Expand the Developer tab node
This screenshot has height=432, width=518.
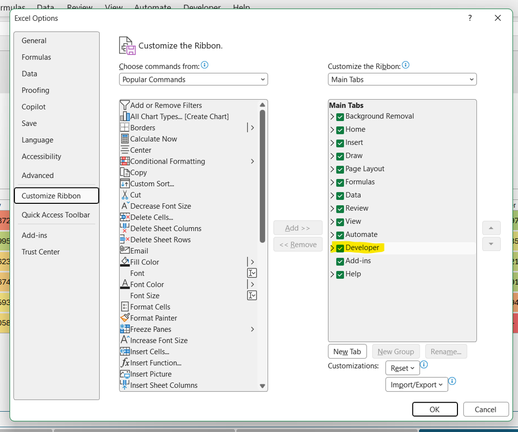click(x=332, y=247)
